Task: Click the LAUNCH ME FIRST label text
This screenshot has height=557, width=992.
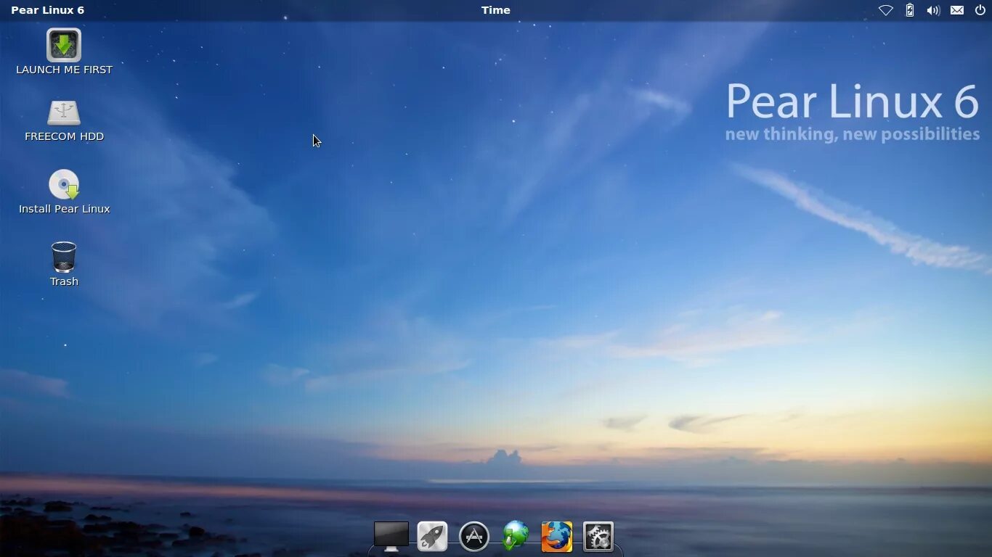Action: pos(65,70)
